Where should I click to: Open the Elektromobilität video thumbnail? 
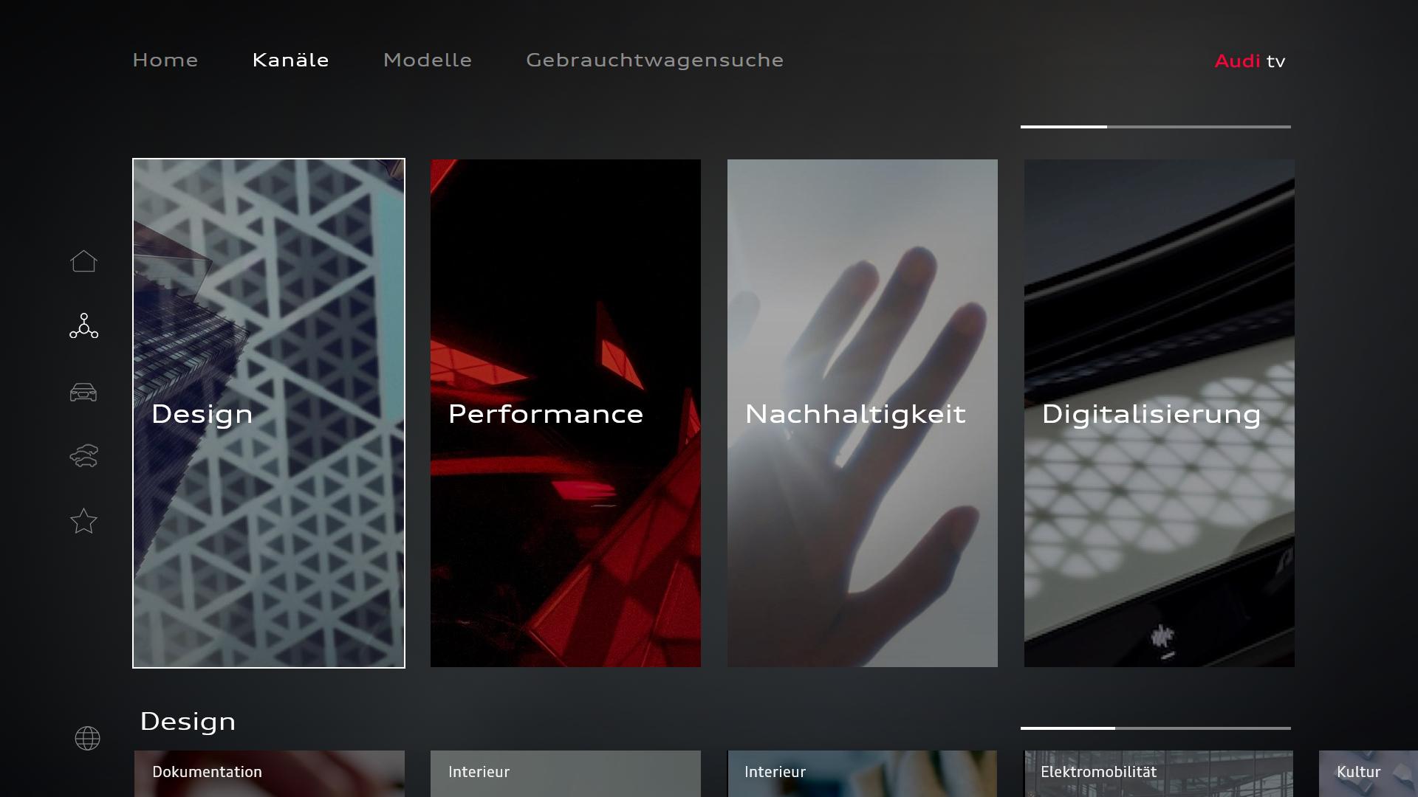[1158, 773]
